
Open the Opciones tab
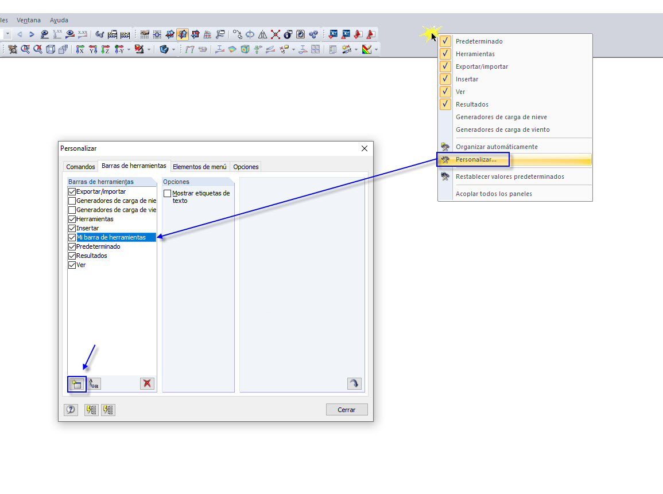246,167
